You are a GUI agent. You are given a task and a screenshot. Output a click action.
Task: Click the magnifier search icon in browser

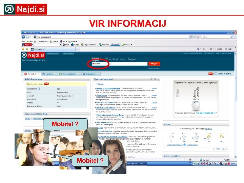232,37
